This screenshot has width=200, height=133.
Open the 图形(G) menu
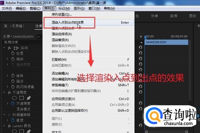[79, 8]
